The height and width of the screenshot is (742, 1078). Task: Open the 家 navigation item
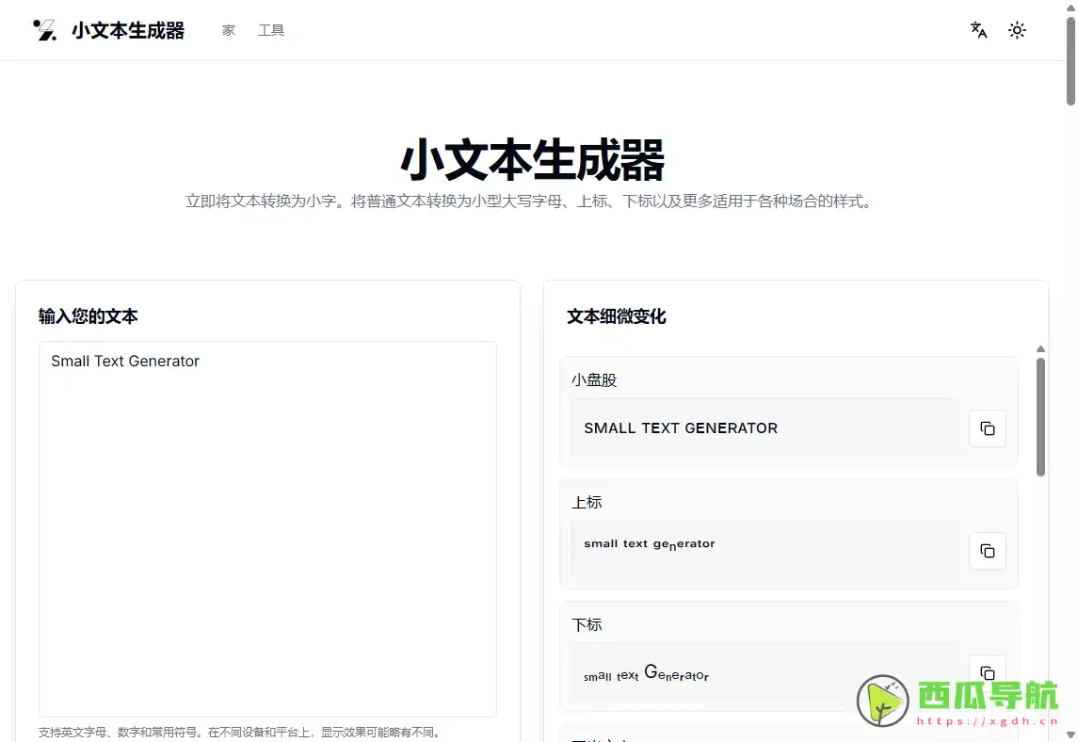tap(228, 29)
